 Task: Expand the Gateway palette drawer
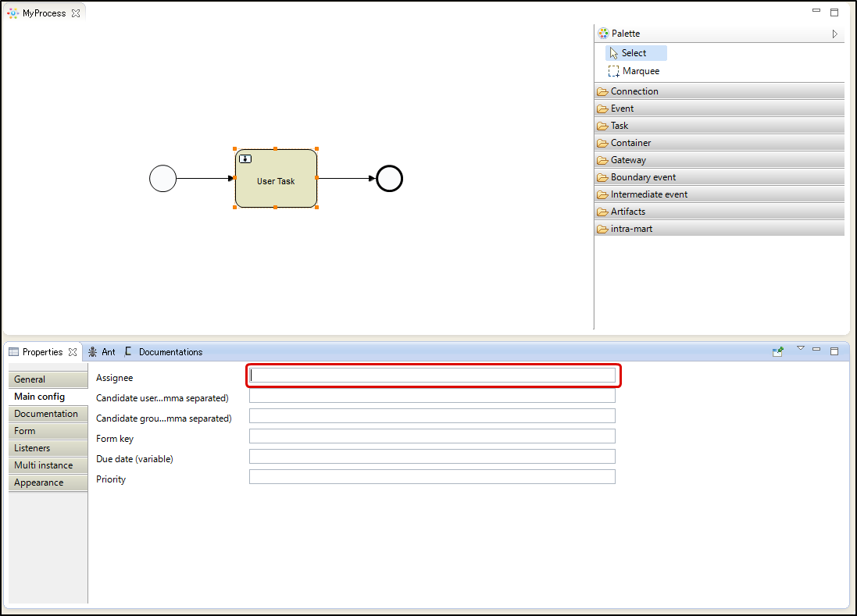click(720, 160)
